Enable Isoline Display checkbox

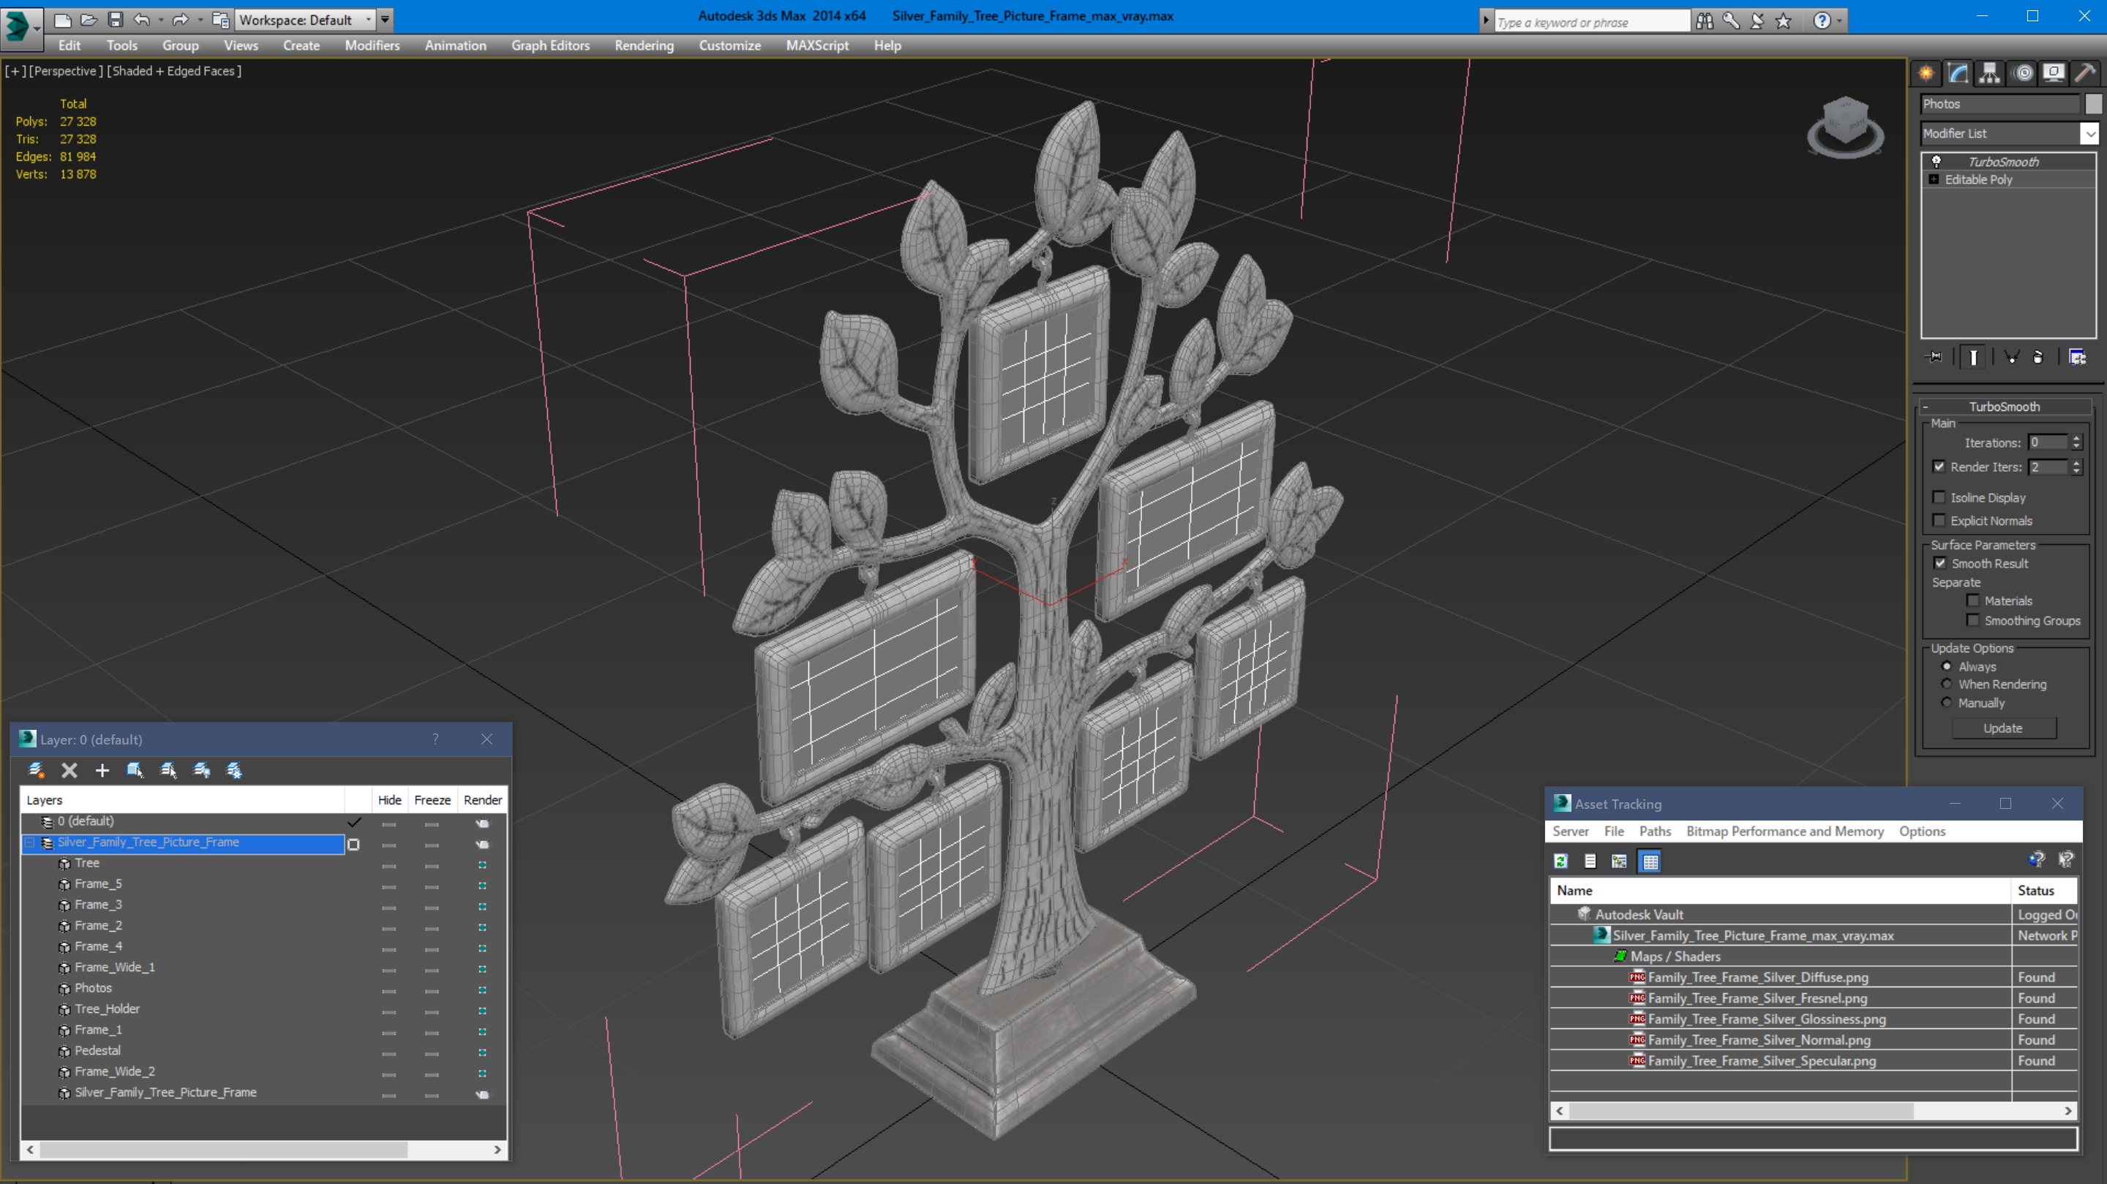pos(1939,497)
